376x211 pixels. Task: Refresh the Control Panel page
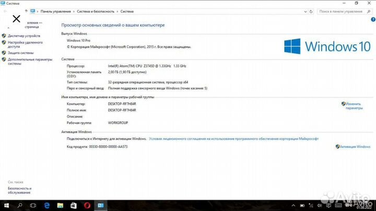click(311, 11)
